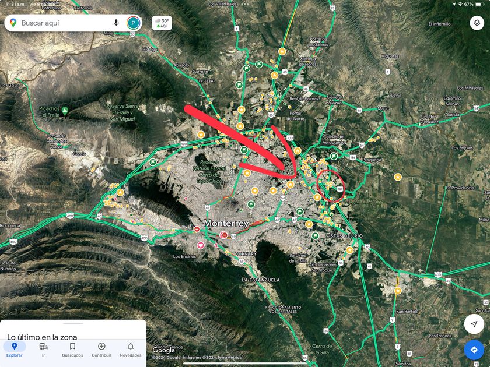The image size is (490, 367).
Task: Tap the General Zuazua label
Action: coord(334,100)
